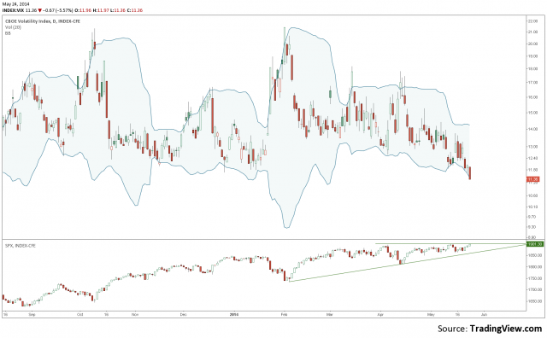Click the red down-arrow change indicator
547x338 pixels.
pos(40,10)
